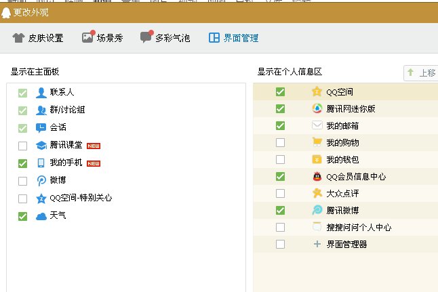Enable the 界面管理器 checkbox
The width and height of the screenshot is (438, 292).
pyautogui.click(x=280, y=244)
